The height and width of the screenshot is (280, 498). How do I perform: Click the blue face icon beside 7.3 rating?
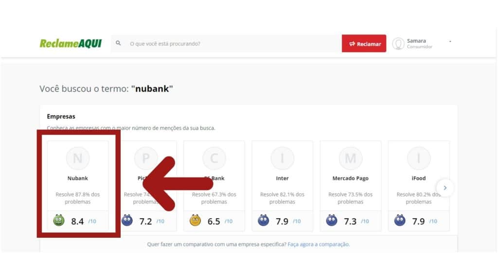click(x=332, y=220)
